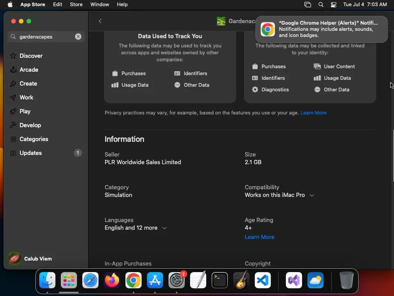Click Diagnostics in the linked data card
This screenshot has height=296, width=394.
pyautogui.click(x=270, y=89)
